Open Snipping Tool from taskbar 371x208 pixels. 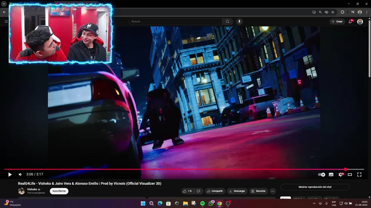194,203
